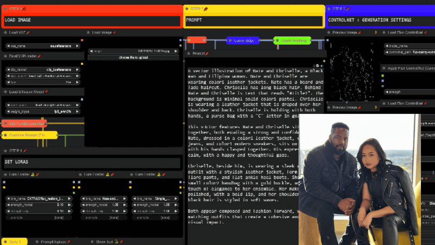435x245 pixels.
Task: Select the blue CONTROLNET : GENERATION SETTINGS header
Action: pyautogui.click(x=380, y=20)
